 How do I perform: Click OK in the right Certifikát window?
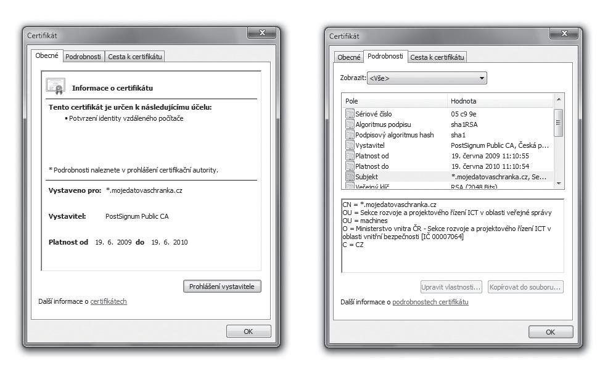551,332
